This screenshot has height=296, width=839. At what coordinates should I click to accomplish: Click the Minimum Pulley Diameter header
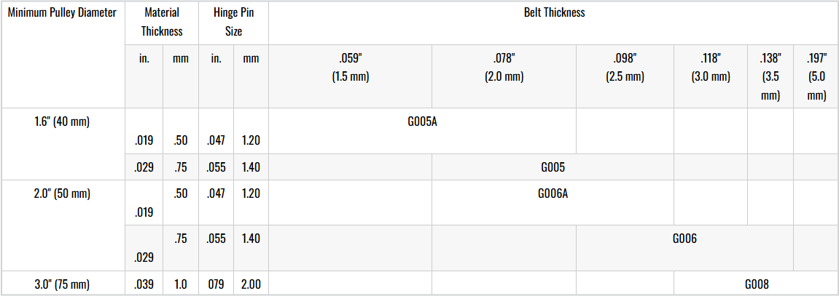click(x=62, y=13)
